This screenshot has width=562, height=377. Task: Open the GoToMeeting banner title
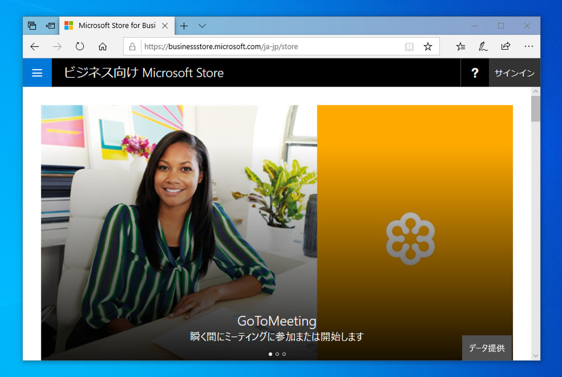tap(277, 321)
